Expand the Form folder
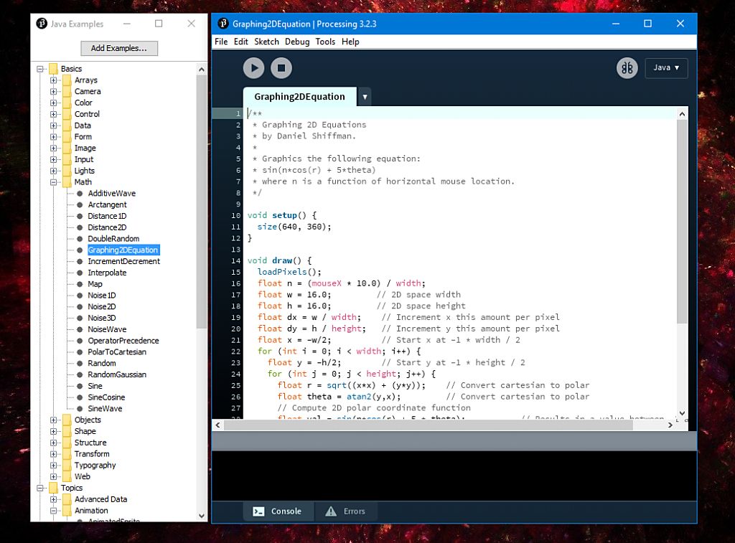This screenshot has height=543, width=735. point(53,137)
